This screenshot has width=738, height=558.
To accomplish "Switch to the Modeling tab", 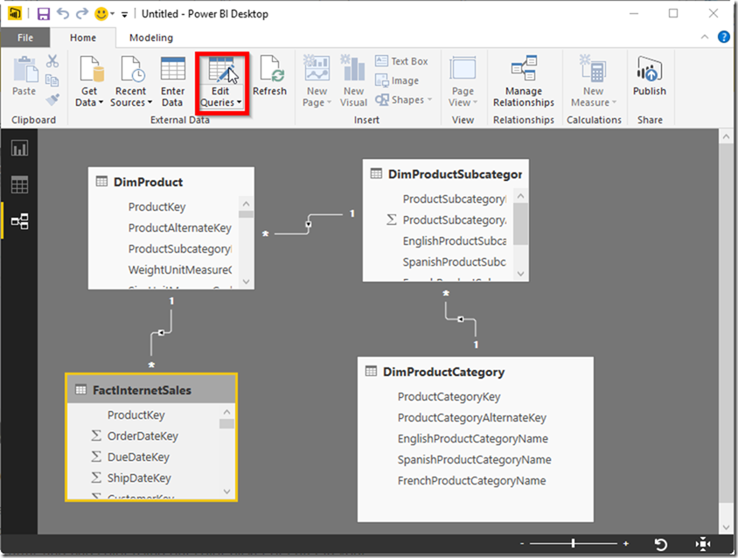I will point(151,38).
